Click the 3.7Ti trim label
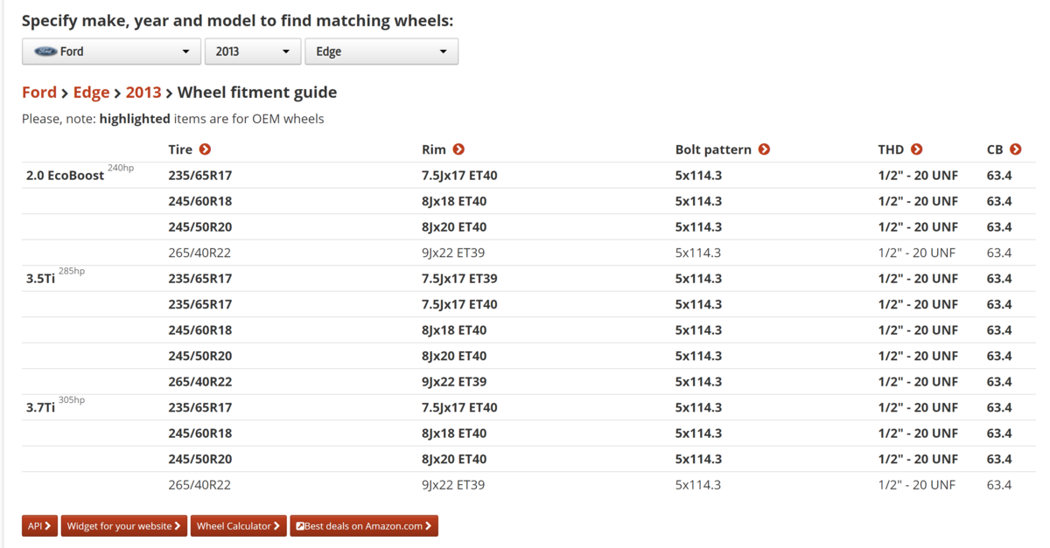Screen dimensions: 1050x548 [41, 407]
